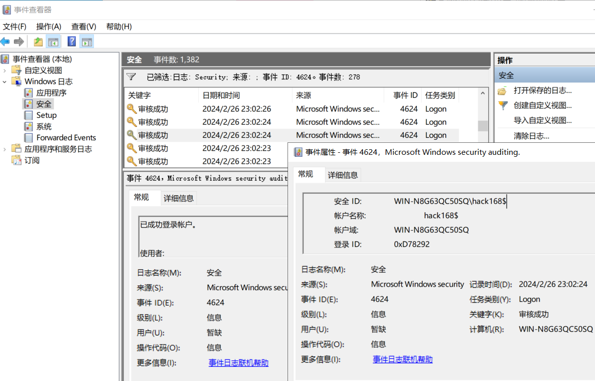
Task: Select the 事件查看器 (本地) root node
Action: 42,59
